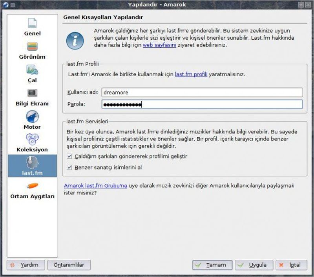Select the Bilgi Ekranı icon
Image resolution: width=314 pixels, height=277 pixels.
32,94
